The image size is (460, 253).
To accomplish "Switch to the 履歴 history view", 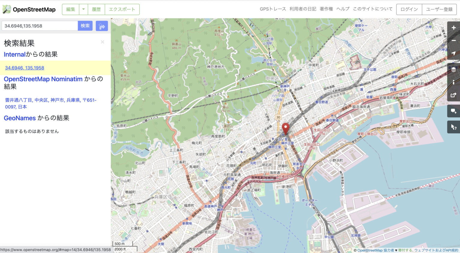I will [96, 9].
